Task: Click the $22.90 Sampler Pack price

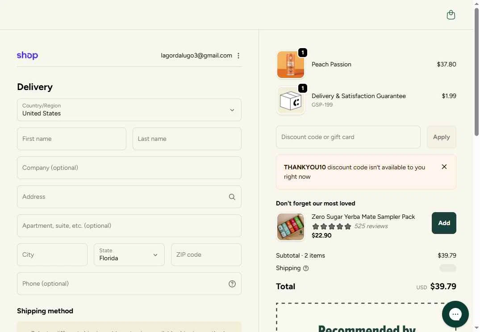Action: pyautogui.click(x=321, y=235)
